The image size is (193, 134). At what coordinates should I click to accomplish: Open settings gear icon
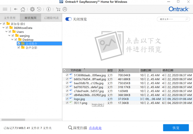coord(32,9)
